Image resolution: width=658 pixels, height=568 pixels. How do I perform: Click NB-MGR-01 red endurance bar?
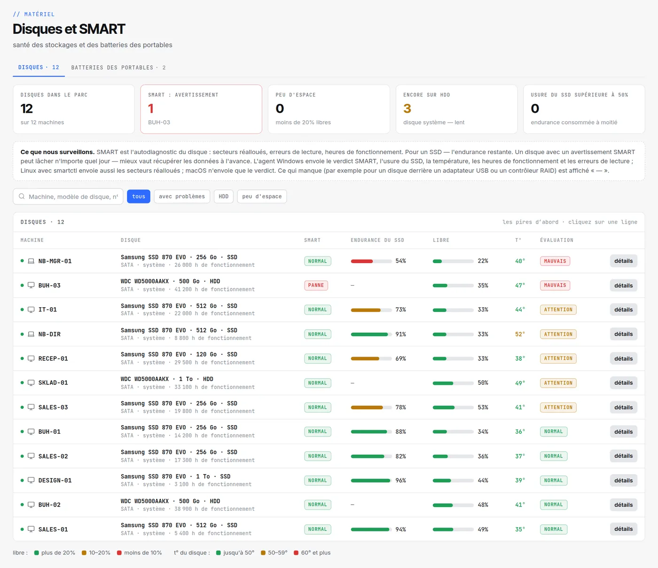(x=371, y=261)
